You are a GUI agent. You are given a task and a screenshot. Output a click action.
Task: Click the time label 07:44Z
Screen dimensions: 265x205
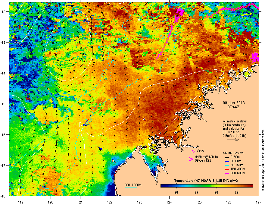pos(234,107)
